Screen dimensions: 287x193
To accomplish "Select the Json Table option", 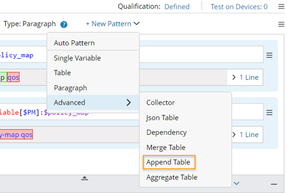I will click(162, 118).
